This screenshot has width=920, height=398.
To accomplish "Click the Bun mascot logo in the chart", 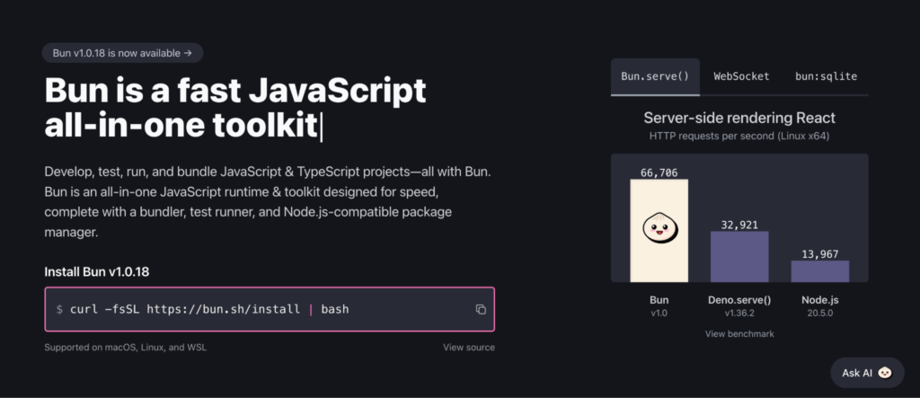I will [659, 230].
